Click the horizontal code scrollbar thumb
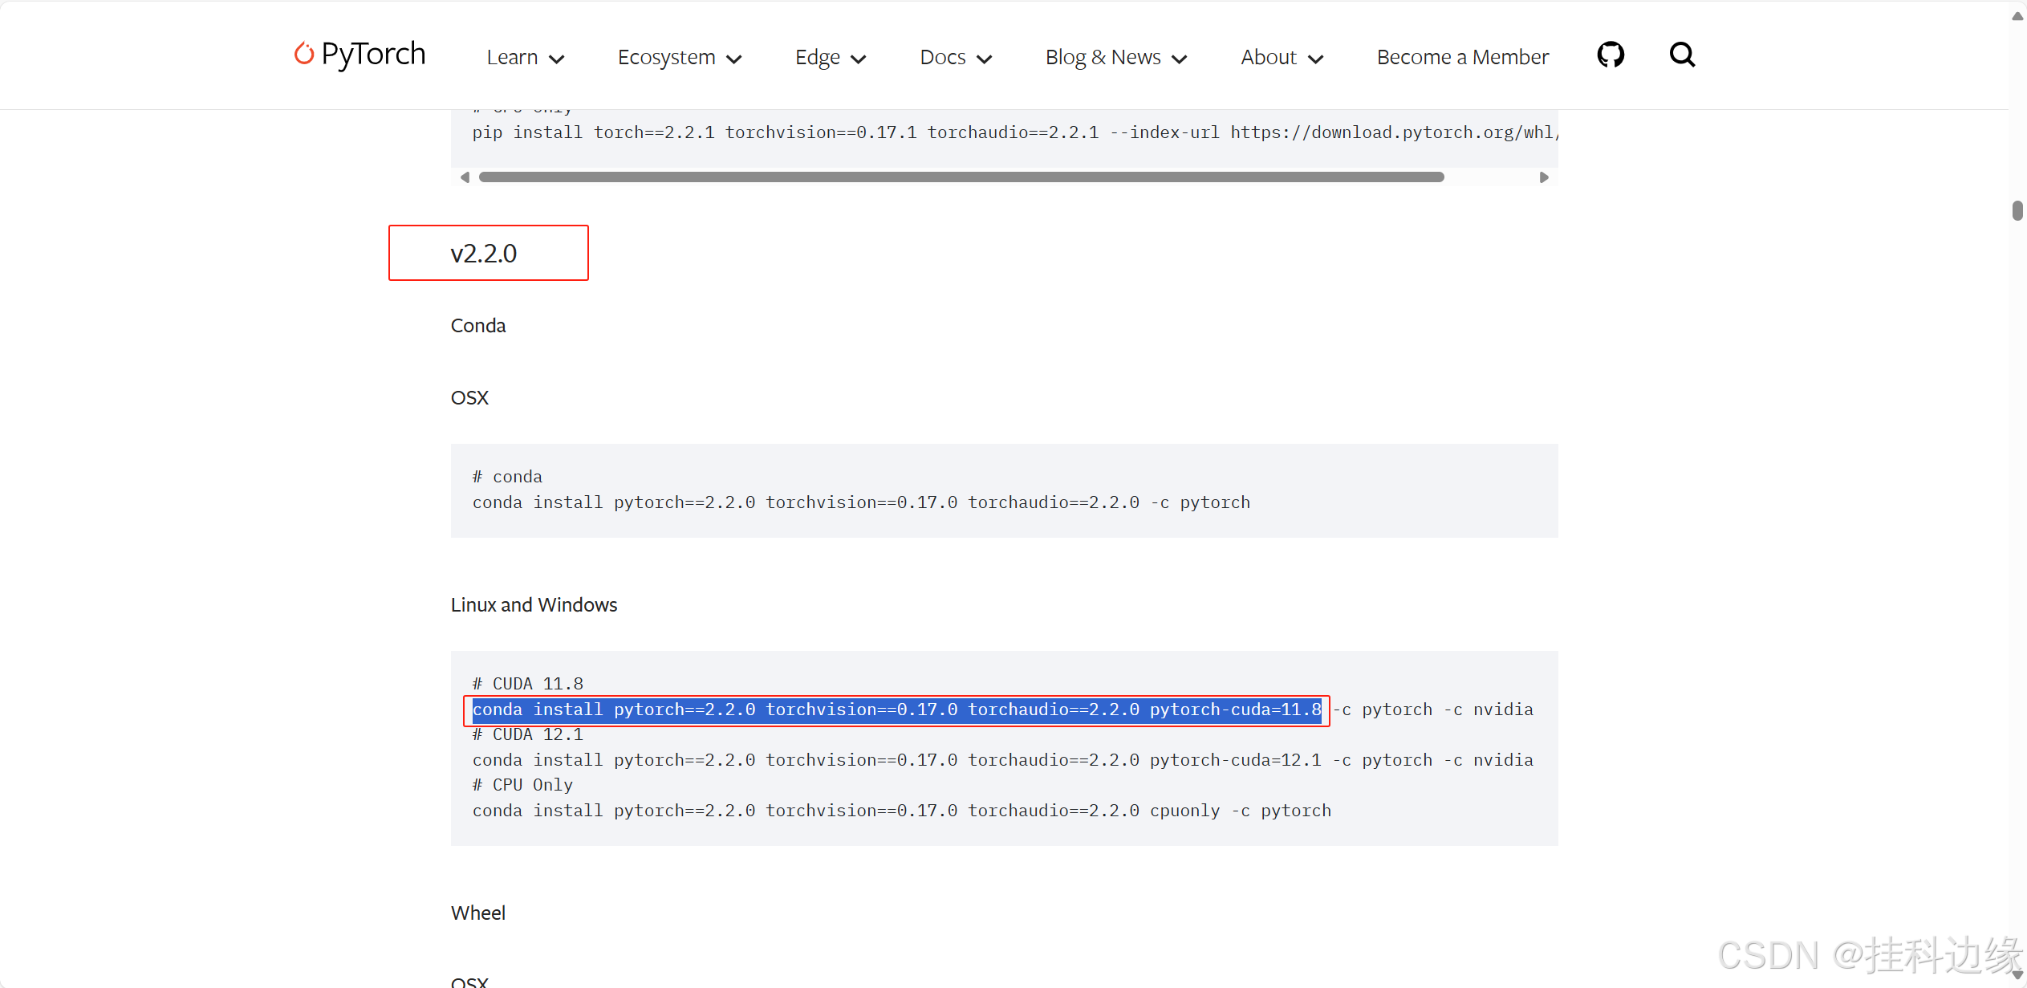This screenshot has width=2027, height=988. pyautogui.click(x=961, y=177)
